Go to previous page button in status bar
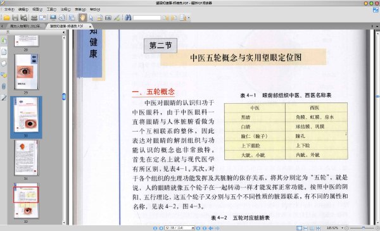 [161, 228]
